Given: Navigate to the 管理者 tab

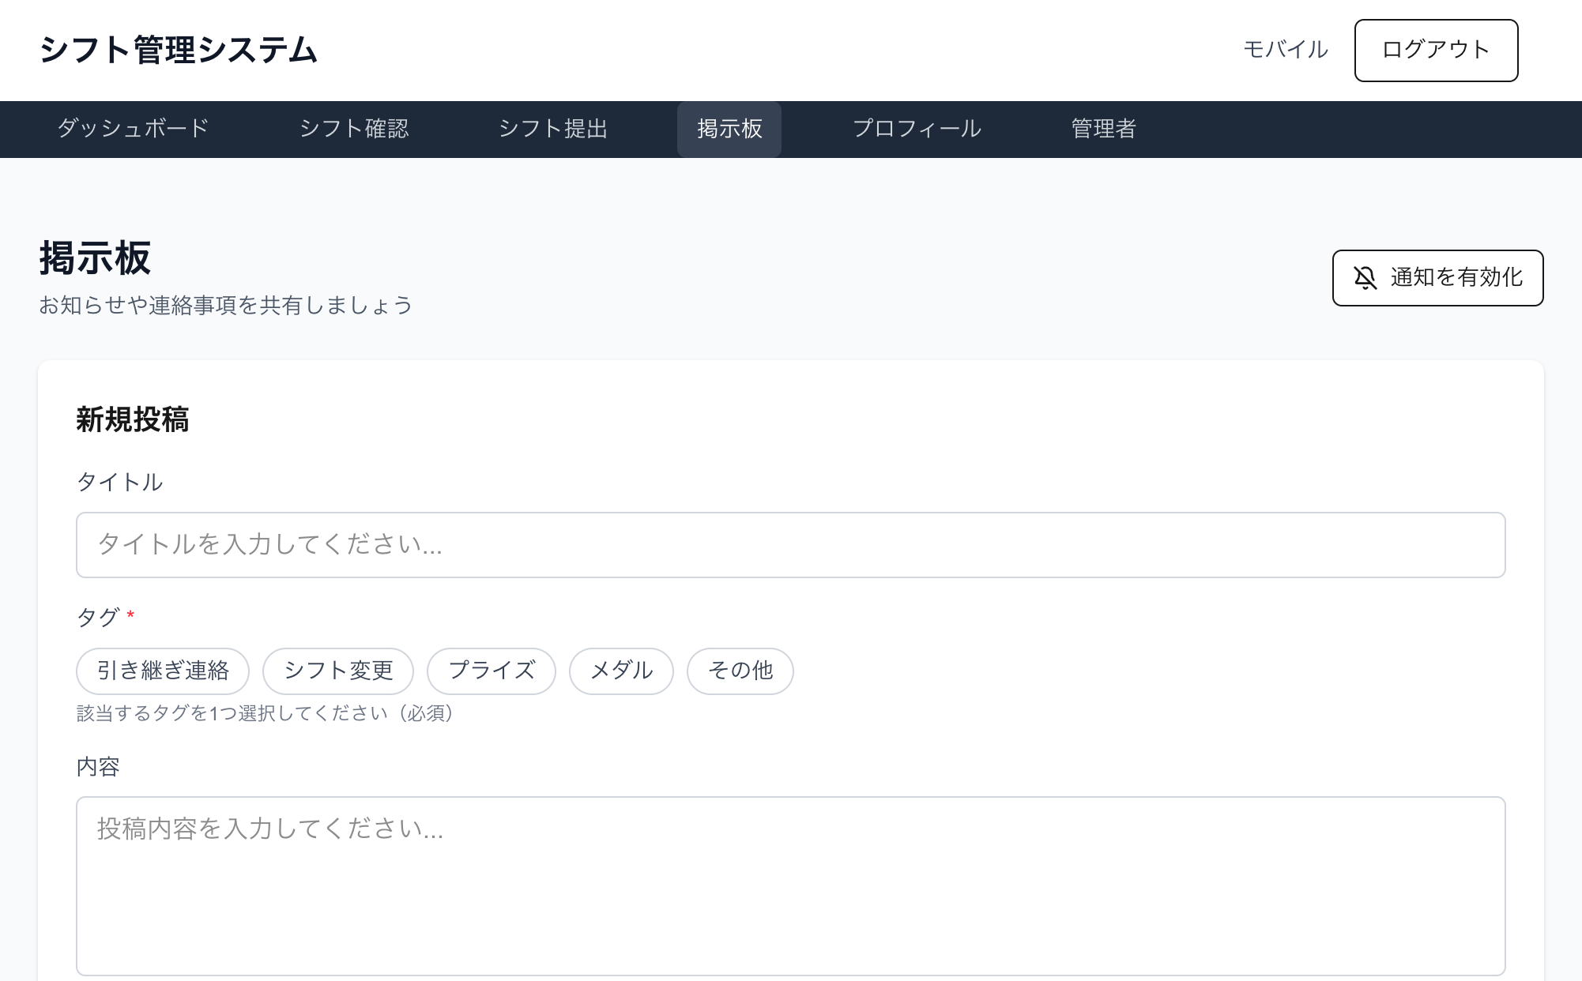Looking at the screenshot, I should pyautogui.click(x=1103, y=129).
